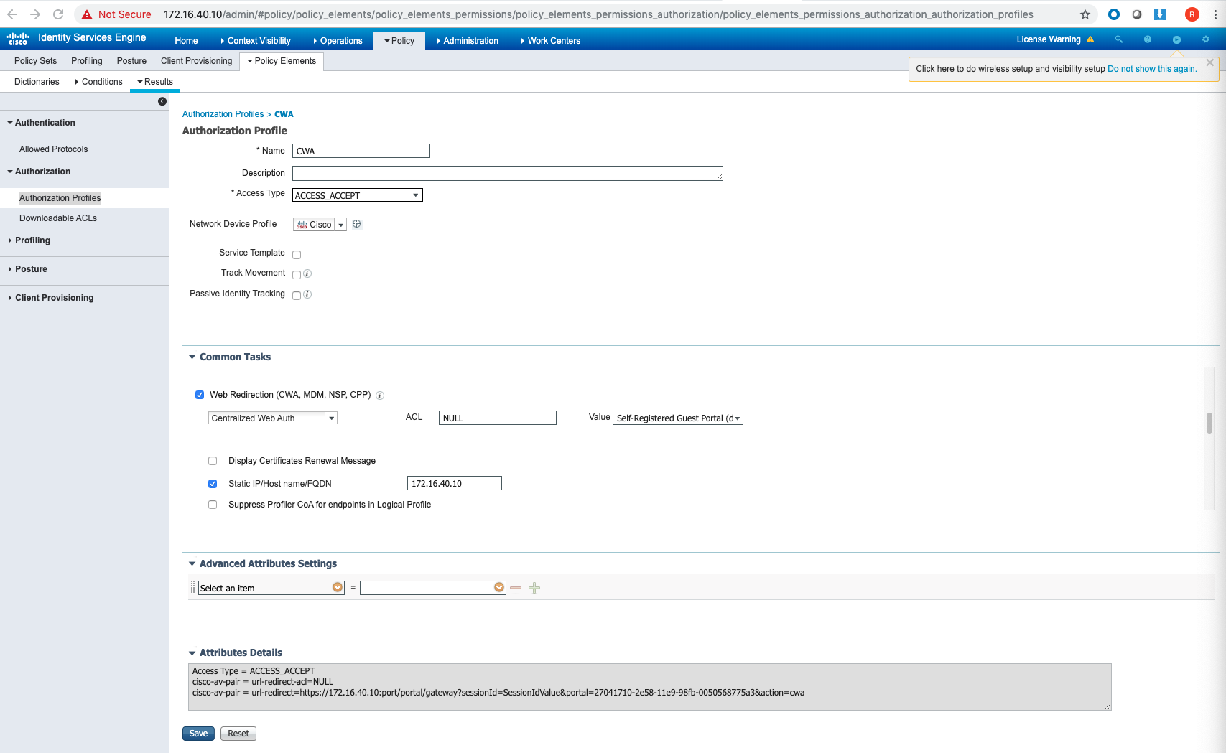Image resolution: width=1226 pixels, height=753 pixels.
Task: Collapse the Common Tasks section
Action: (192, 357)
